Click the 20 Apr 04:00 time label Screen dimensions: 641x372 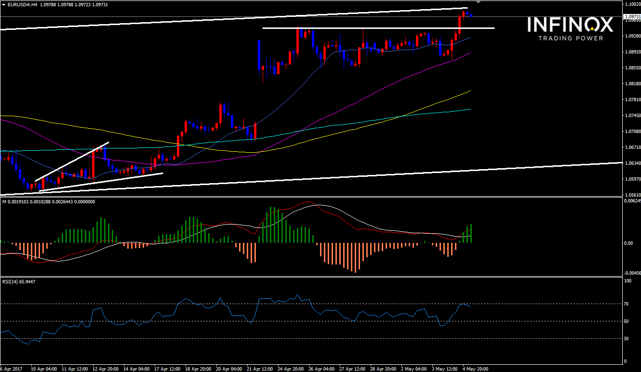pyautogui.click(x=228, y=369)
